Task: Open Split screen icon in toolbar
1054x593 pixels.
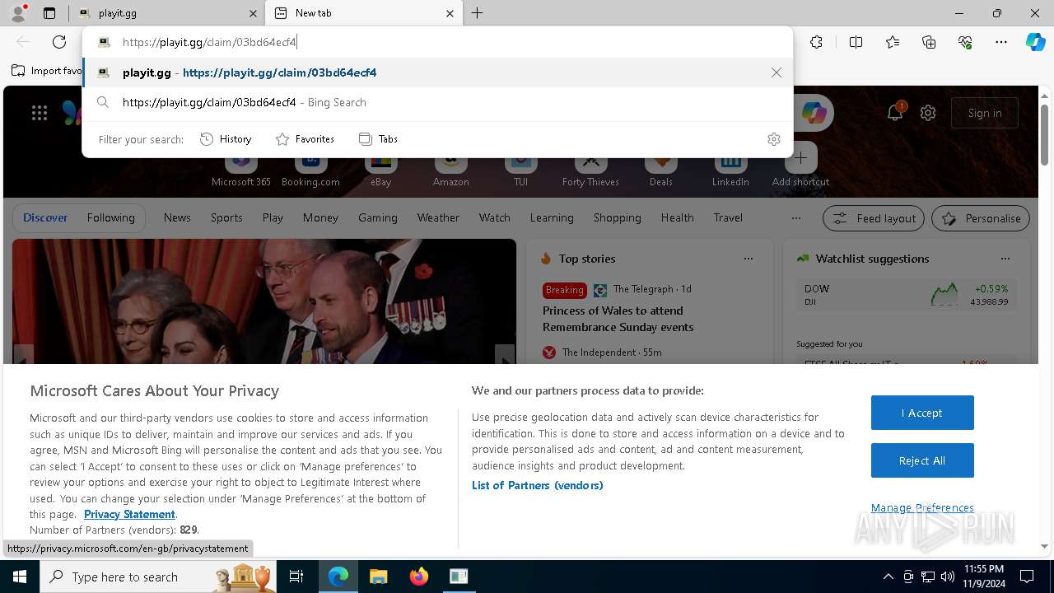Action: (x=856, y=42)
